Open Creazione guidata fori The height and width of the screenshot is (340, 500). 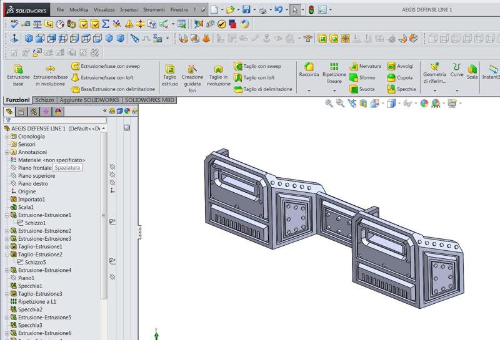point(192,74)
